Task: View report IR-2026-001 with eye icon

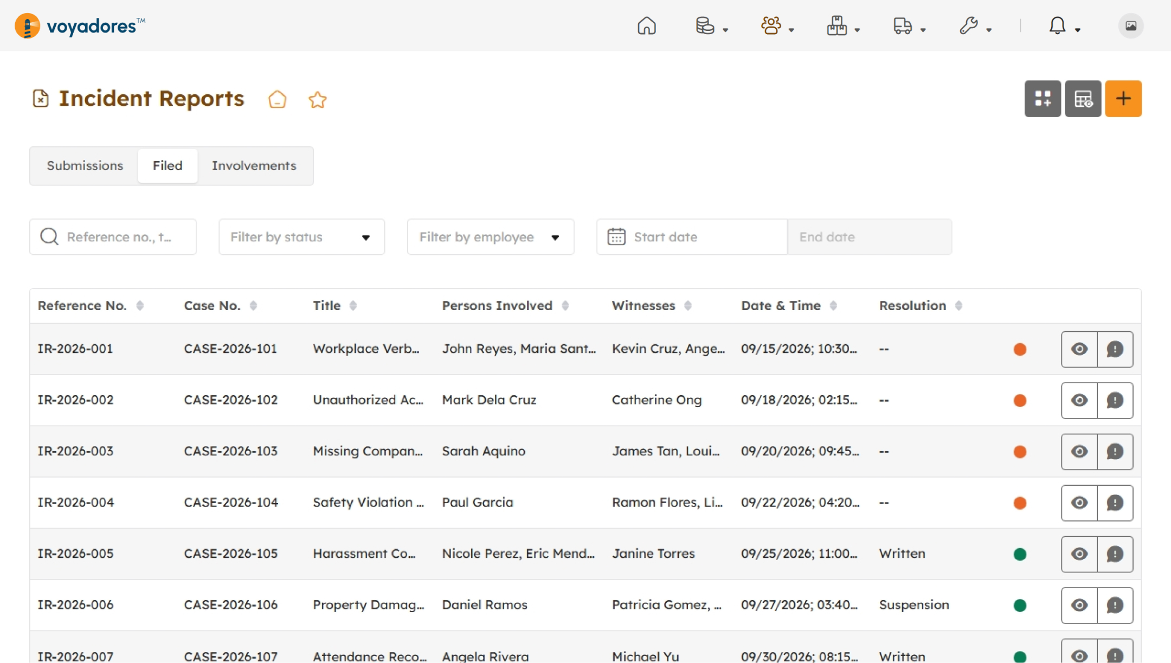Action: pos(1079,349)
